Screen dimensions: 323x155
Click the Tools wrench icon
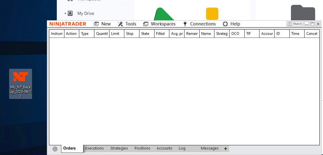[x=120, y=24]
